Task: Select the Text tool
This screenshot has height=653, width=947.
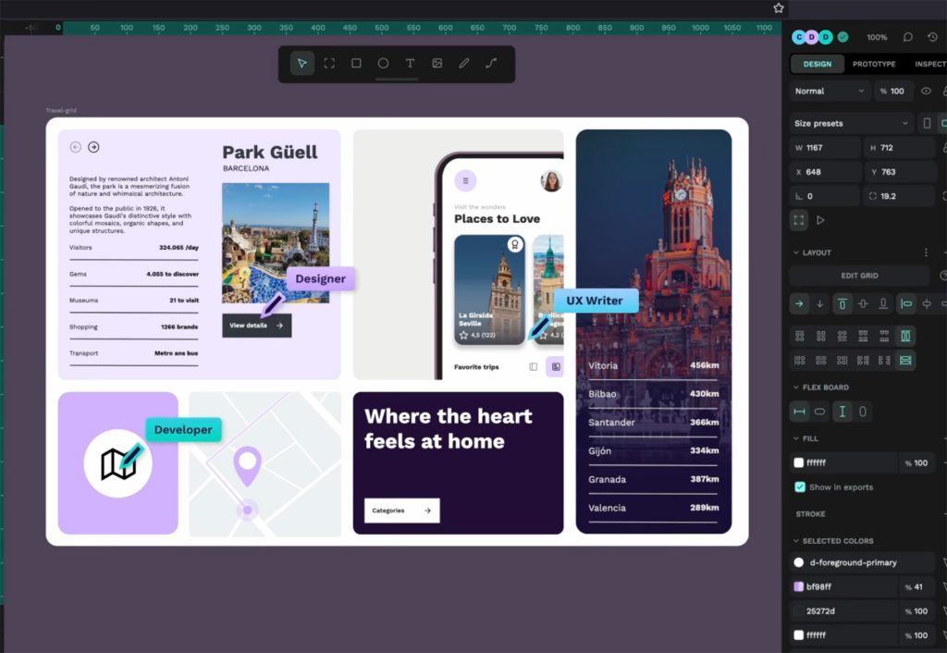Action: pos(410,64)
